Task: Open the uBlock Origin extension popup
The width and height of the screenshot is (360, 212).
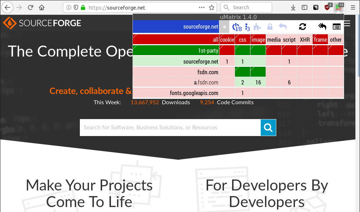Action: 327,7
